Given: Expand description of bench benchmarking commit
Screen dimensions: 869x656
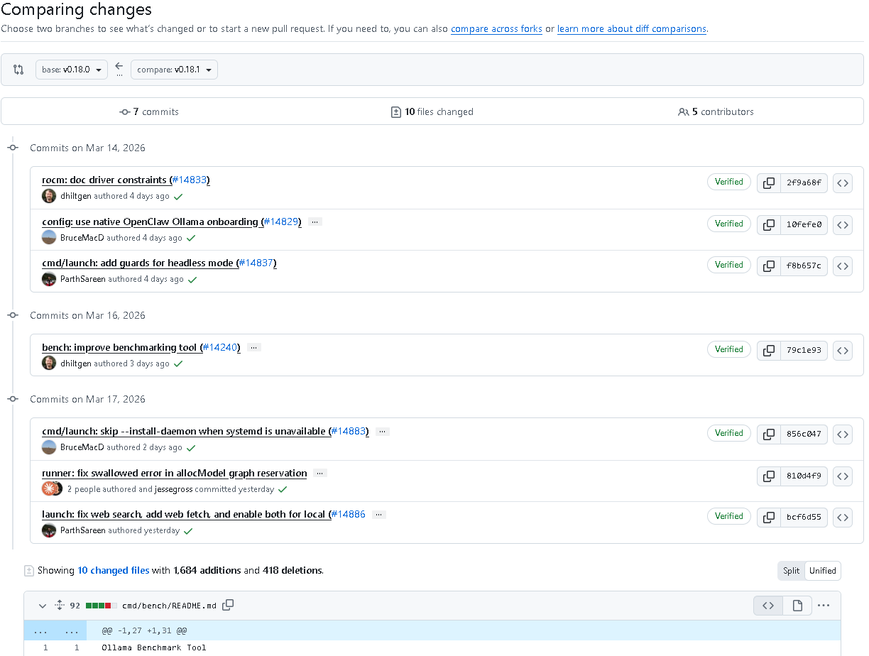Looking at the screenshot, I should pyautogui.click(x=253, y=348).
